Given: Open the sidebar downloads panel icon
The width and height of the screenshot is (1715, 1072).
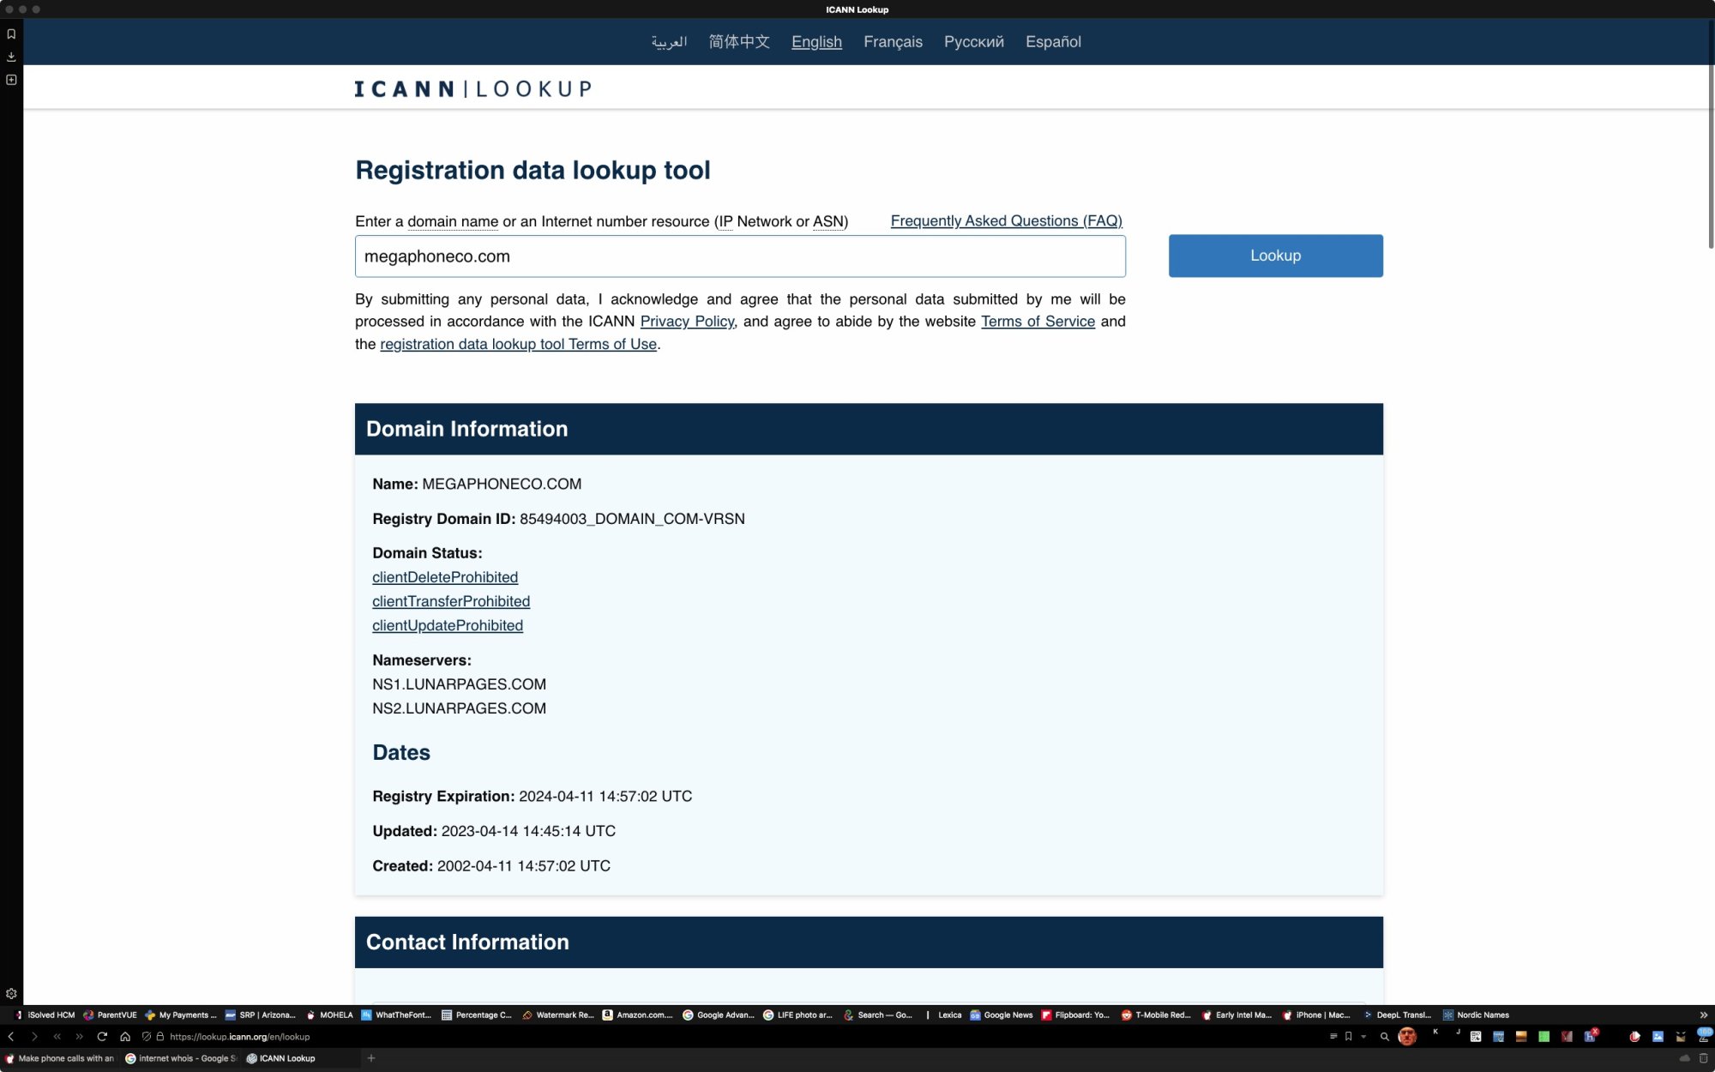Looking at the screenshot, I should [11, 57].
